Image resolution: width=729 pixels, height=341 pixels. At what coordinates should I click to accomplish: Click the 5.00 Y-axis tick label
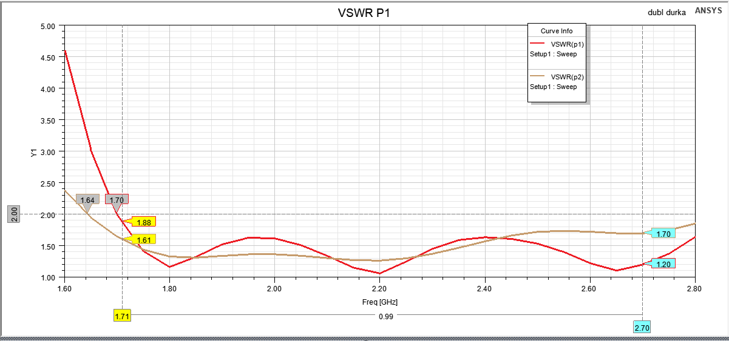coord(48,26)
